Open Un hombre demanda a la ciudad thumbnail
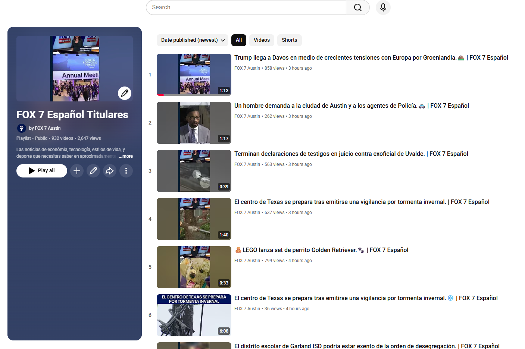Image resolution: width=525 pixels, height=349 pixels. click(x=194, y=123)
